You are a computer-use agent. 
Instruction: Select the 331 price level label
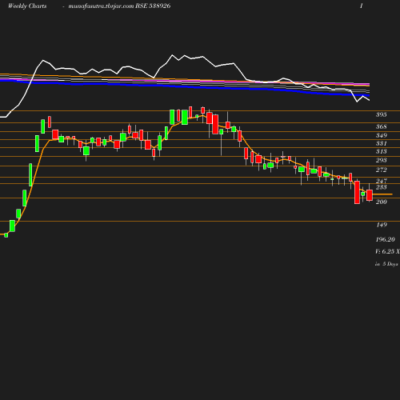(x=382, y=143)
